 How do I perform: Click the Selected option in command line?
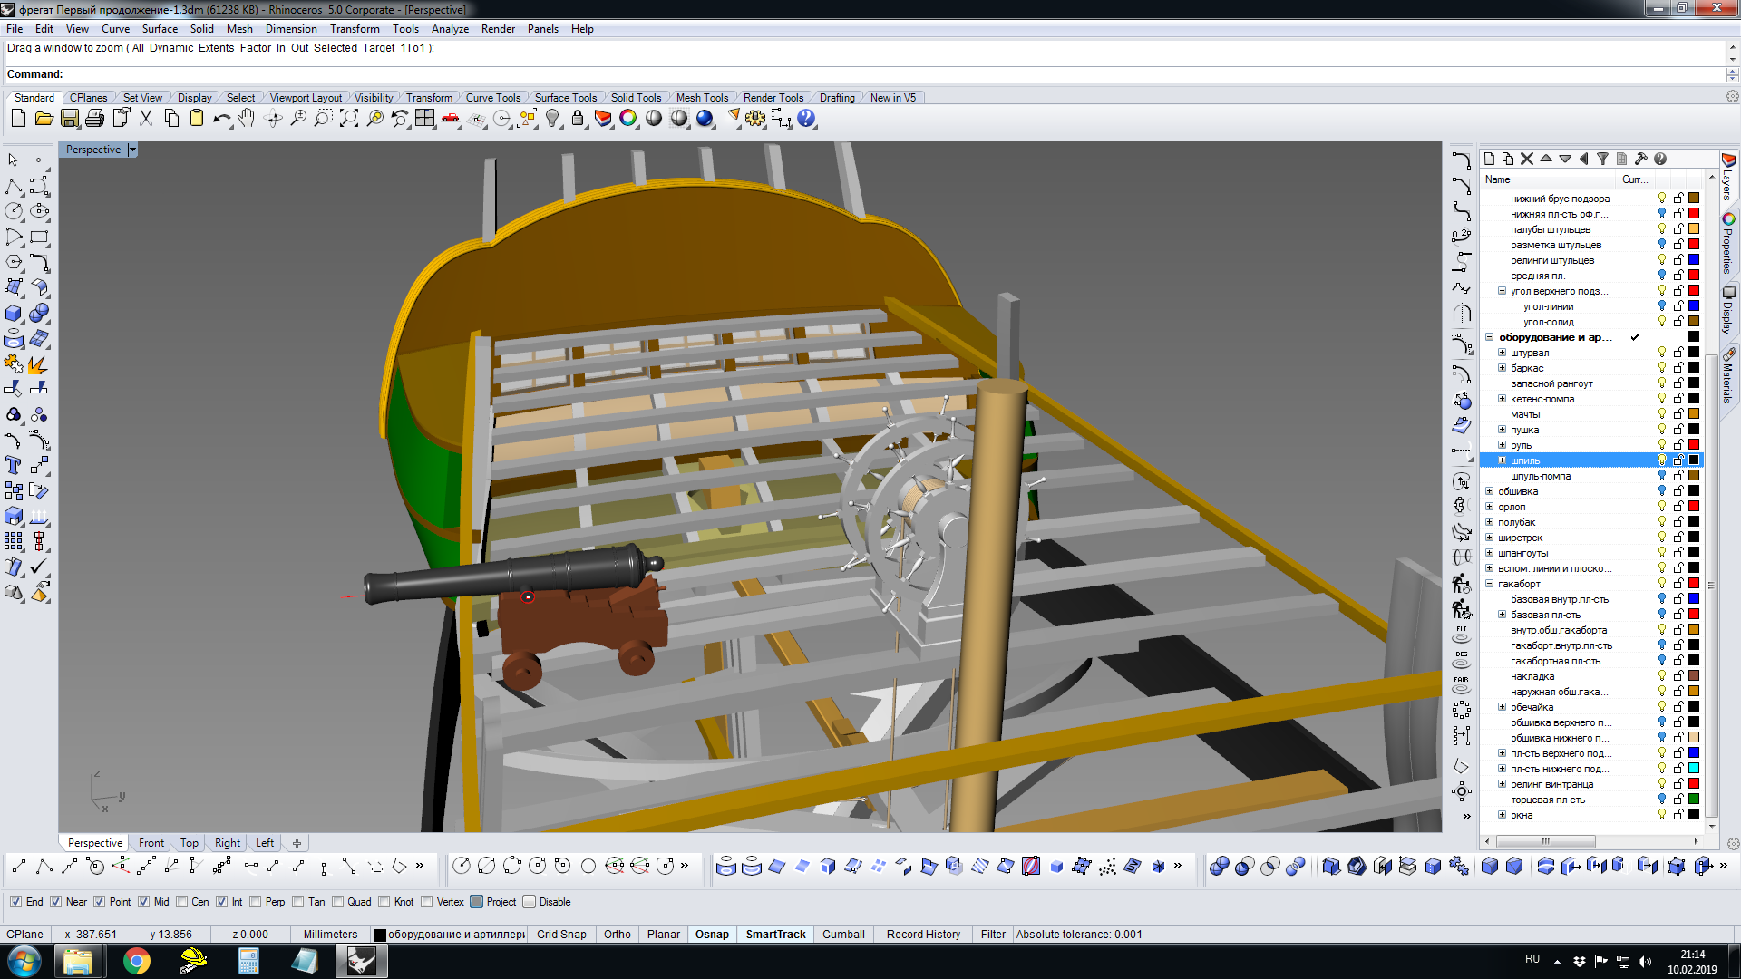[336, 48]
